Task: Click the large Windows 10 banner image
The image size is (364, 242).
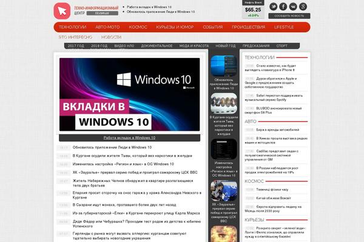Action: [x=130, y=94]
